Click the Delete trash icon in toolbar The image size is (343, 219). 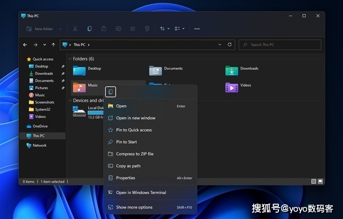click(147, 29)
